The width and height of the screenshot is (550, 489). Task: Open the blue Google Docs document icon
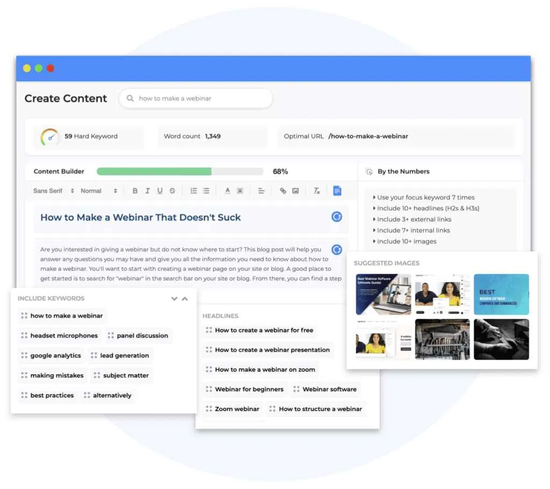(x=337, y=191)
